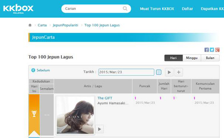Click the Hari Ini column header
The image size is (224, 138).
34,89
